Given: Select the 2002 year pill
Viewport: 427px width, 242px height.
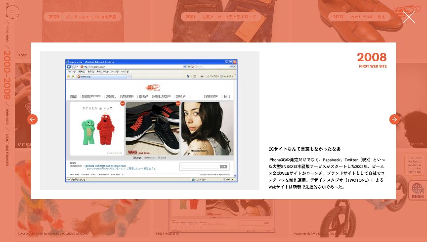Looking at the screenshot, I should 338,17.
